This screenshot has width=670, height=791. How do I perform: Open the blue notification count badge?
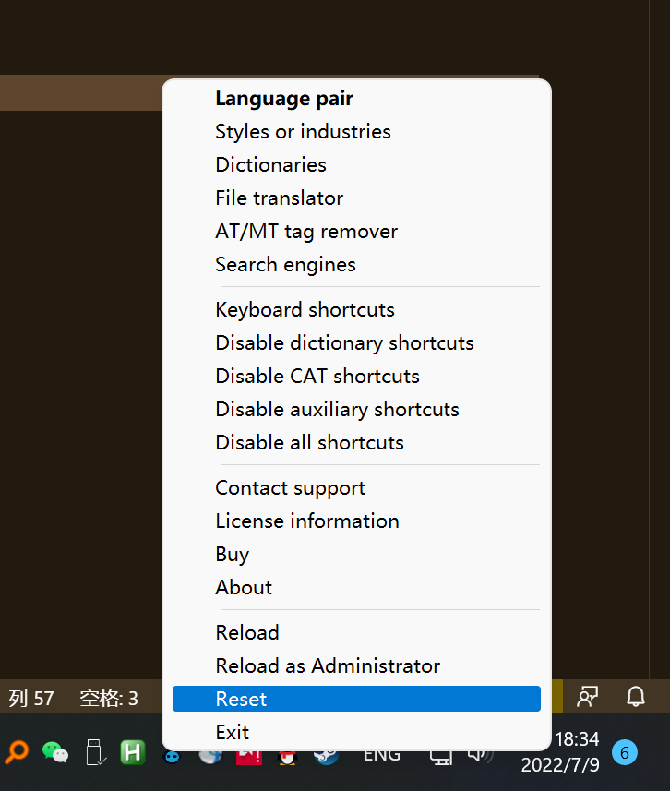(625, 753)
